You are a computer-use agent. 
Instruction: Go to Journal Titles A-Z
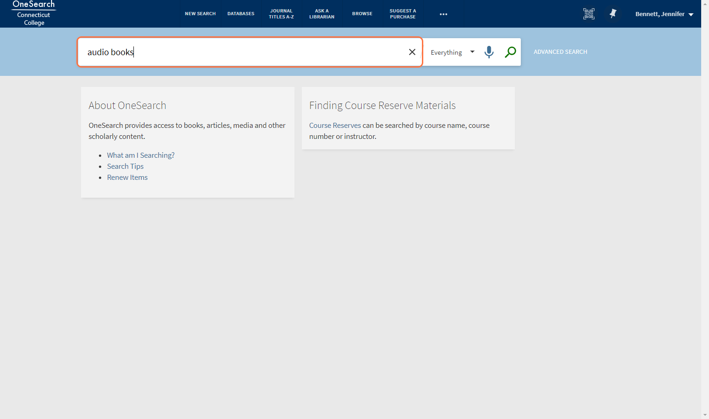[281, 14]
